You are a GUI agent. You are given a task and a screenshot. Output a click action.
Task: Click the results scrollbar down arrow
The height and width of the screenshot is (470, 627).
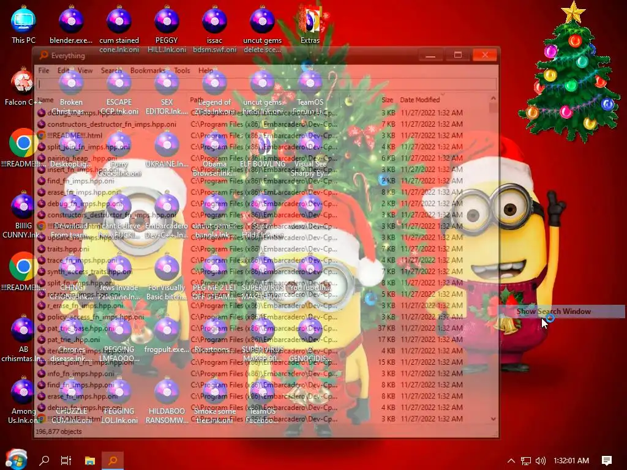[x=493, y=419]
